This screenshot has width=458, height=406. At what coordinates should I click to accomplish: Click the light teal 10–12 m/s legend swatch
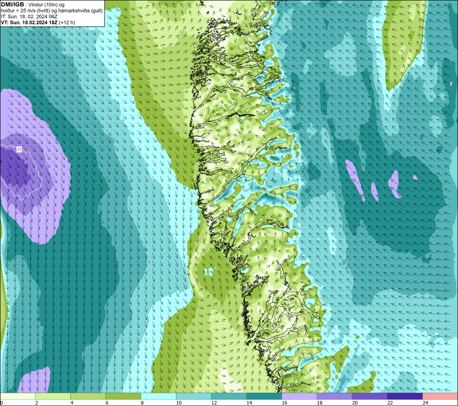194,396
